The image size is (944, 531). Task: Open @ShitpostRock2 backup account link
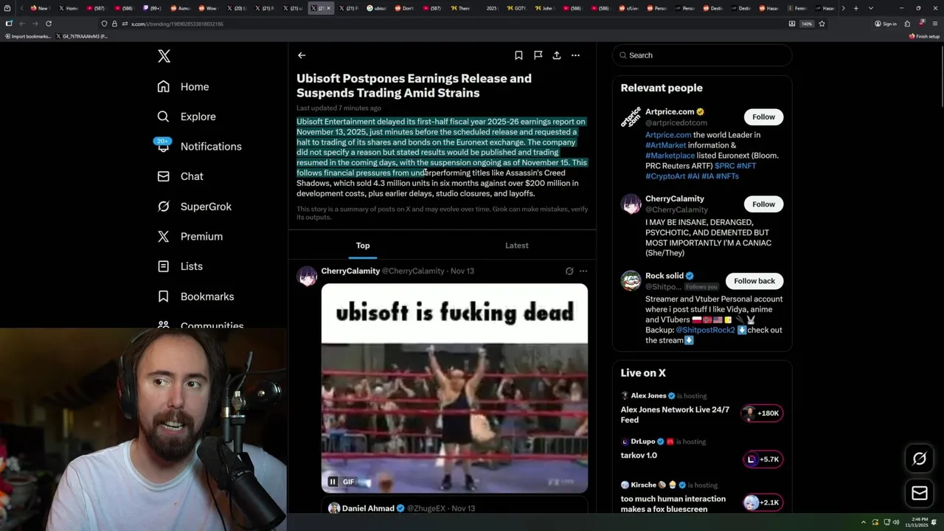[705, 330]
